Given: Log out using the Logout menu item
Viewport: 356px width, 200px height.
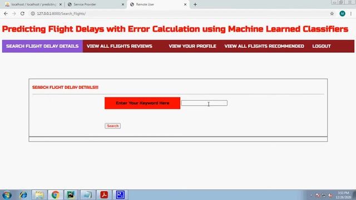Looking at the screenshot, I should (x=322, y=46).
